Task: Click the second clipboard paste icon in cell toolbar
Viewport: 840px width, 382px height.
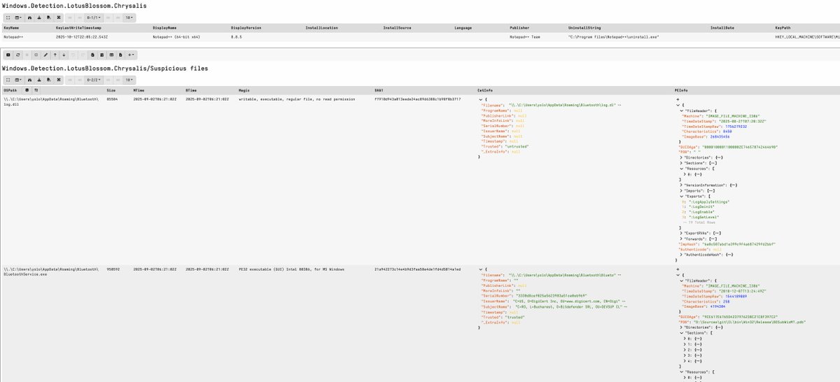Action: tap(101, 55)
